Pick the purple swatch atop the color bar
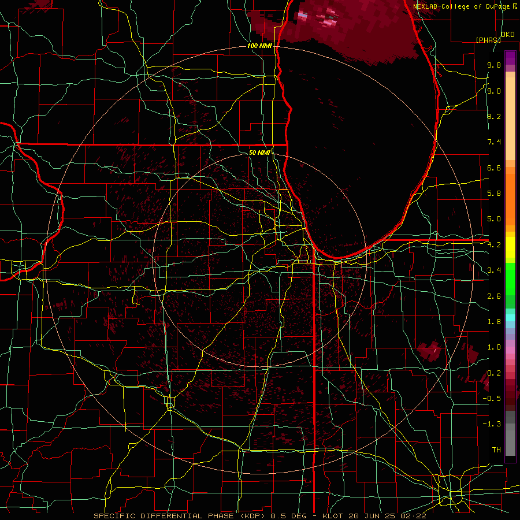 (x=510, y=58)
